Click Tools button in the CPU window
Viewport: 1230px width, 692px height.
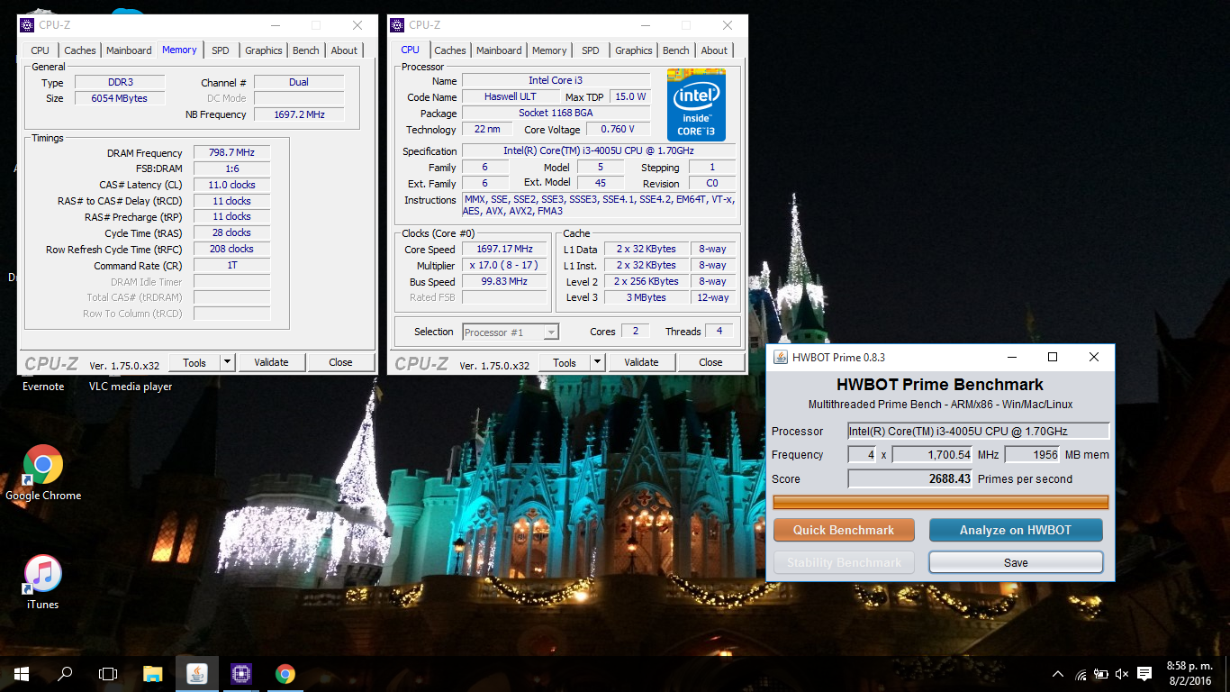(565, 362)
